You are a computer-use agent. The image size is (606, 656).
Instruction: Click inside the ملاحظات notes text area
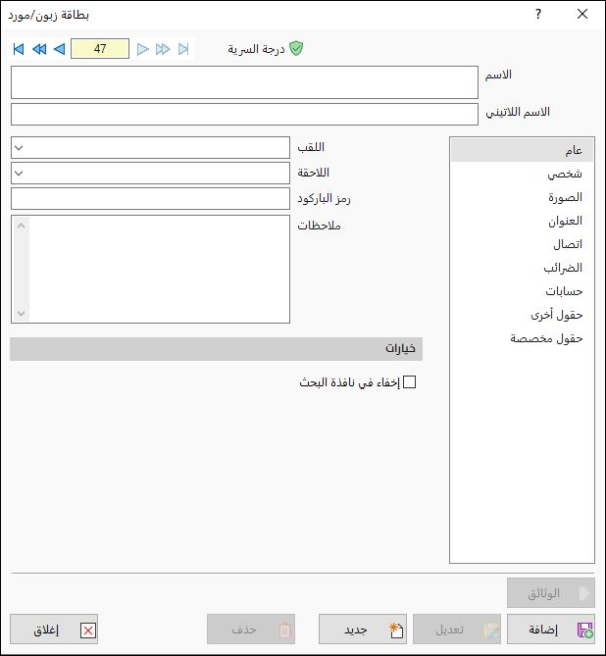(x=159, y=269)
